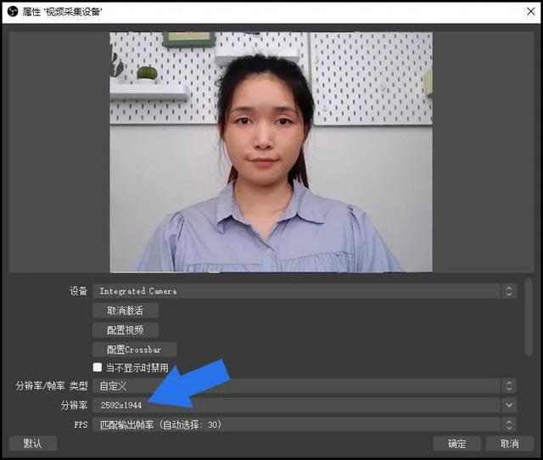This screenshot has width=543, height=460.
Task: Click the FPS label text
Action: coord(81,424)
